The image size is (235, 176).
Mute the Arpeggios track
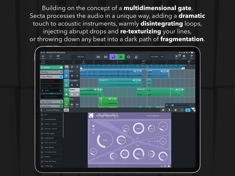(x=72, y=85)
